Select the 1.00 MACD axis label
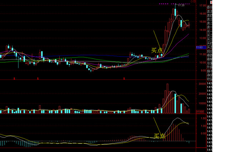 click(203, 126)
